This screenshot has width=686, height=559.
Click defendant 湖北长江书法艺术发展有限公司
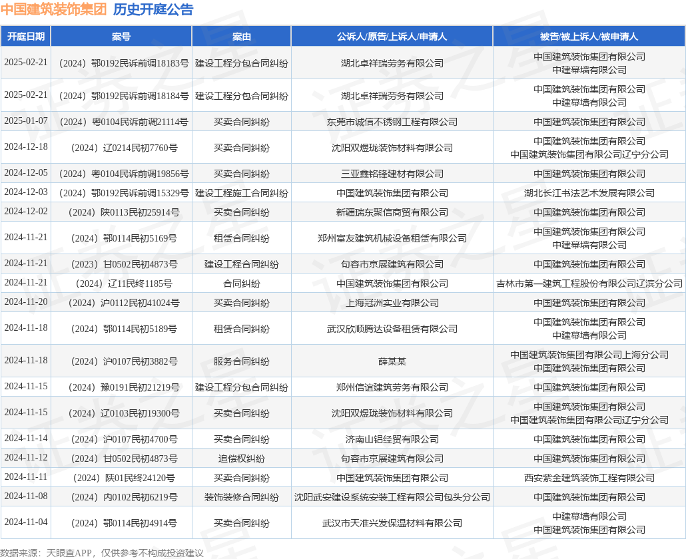589,193
